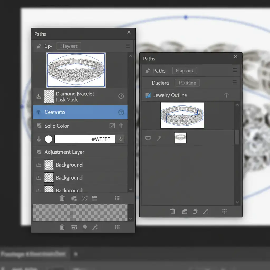This screenshot has height=270, width=270.
Task: Open the dropdown right of the hex color field
Action: 121,139
